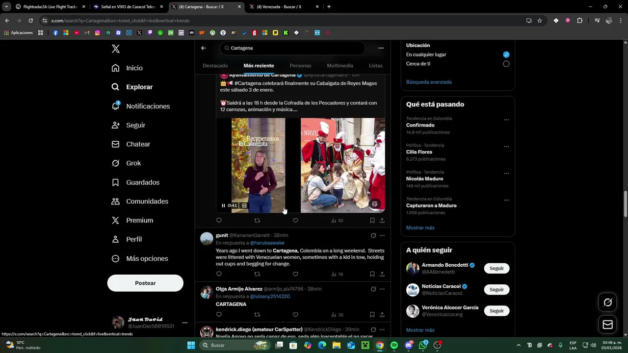Reload the page in Chrome
The image size is (628, 353).
pyautogui.click(x=30, y=21)
